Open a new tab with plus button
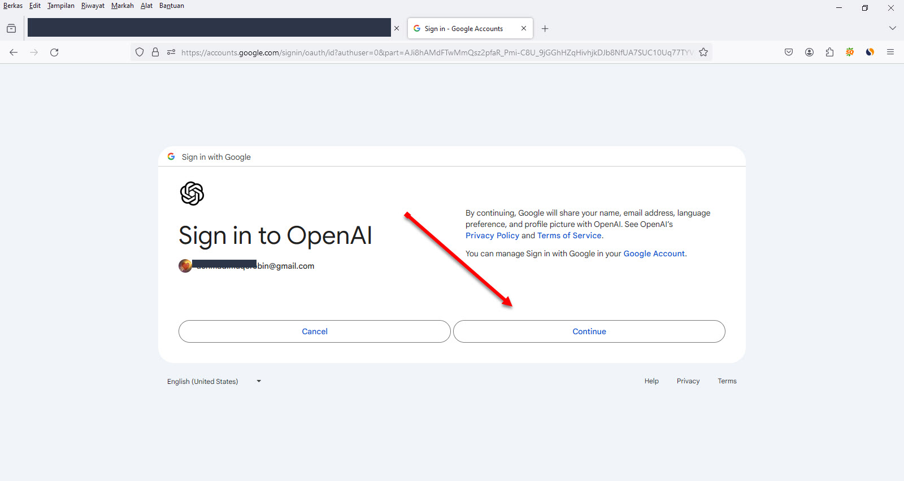904x481 pixels. (545, 29)
